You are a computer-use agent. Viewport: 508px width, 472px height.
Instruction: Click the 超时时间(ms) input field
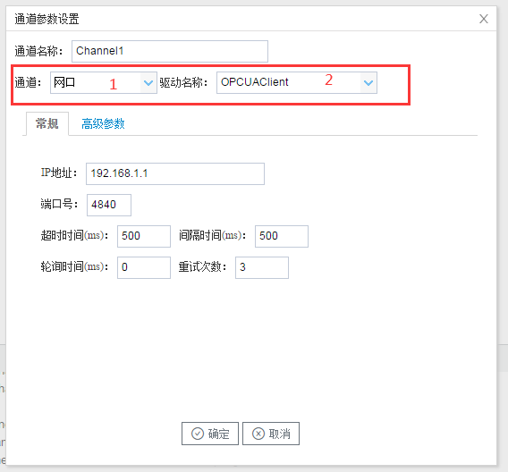144,236
